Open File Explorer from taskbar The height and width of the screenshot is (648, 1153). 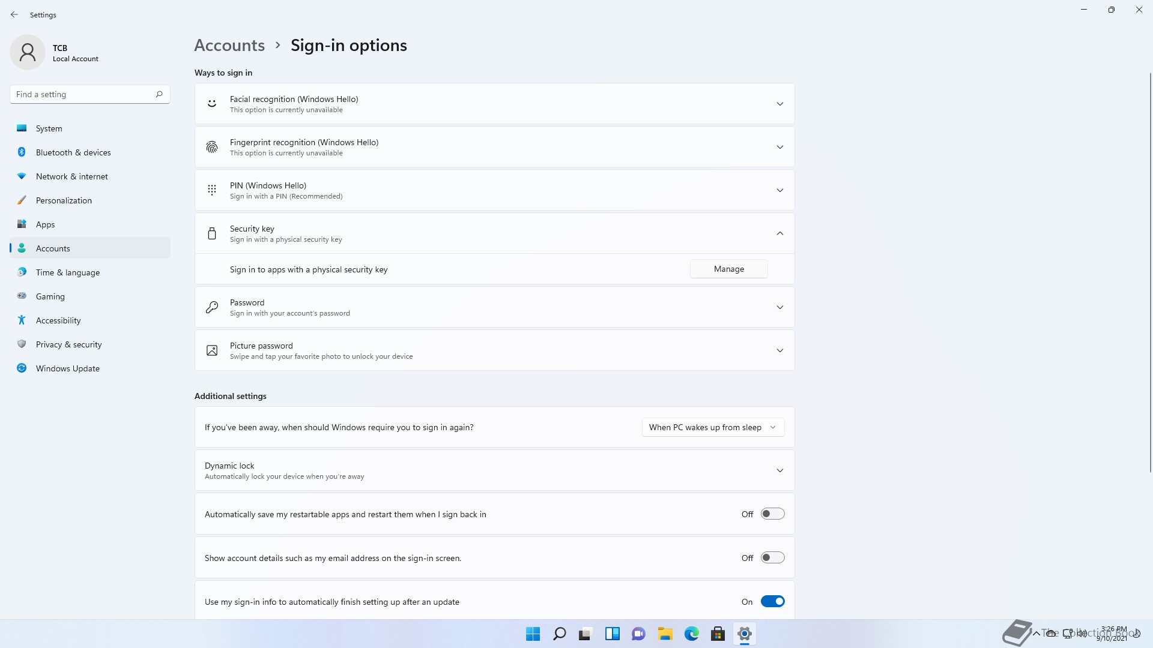[665, 634]
